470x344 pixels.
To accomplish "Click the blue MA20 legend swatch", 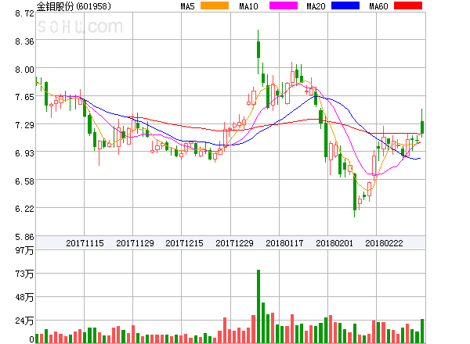I will point(345,5).
